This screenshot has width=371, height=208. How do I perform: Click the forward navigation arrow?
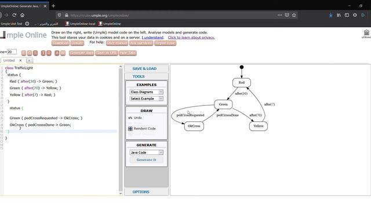click(x=6, y=15)
